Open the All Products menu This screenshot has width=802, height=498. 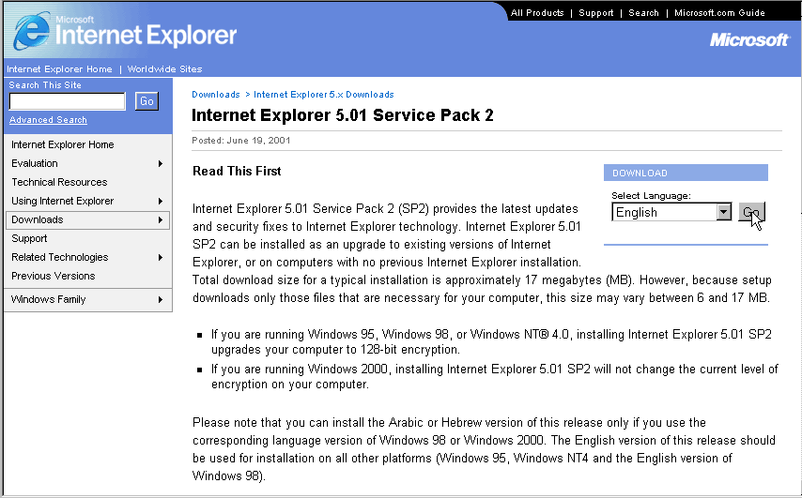537,13
